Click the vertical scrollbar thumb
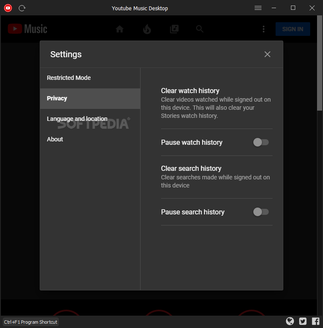The height and width of the screenshot is (328, 323). 320,63
